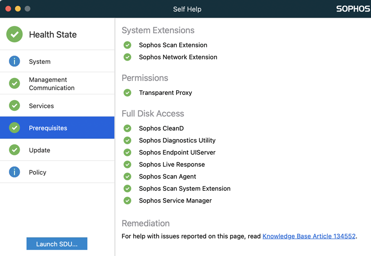Open Knowledge Base Article 134552 link
The width and height of the screenshot is (371, 256).
coord(309,236)
